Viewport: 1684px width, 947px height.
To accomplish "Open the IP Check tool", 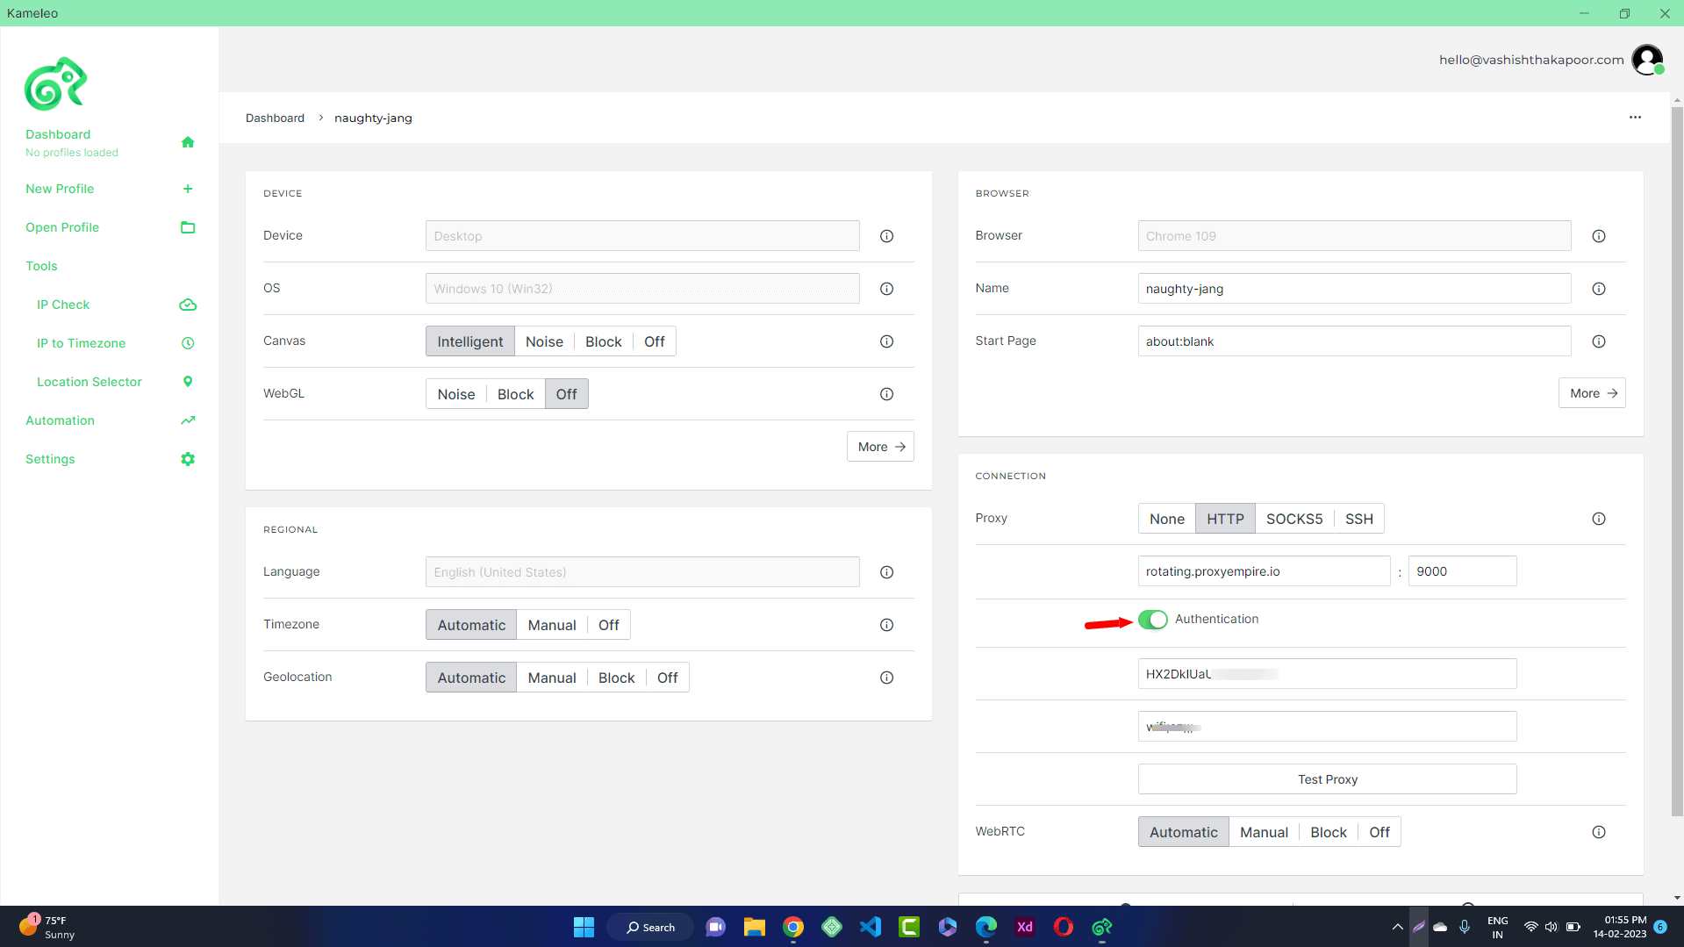I will tap(63, 305).
